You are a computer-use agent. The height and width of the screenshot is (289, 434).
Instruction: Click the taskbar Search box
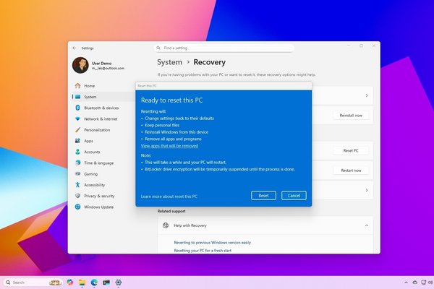tap(33, 282)
